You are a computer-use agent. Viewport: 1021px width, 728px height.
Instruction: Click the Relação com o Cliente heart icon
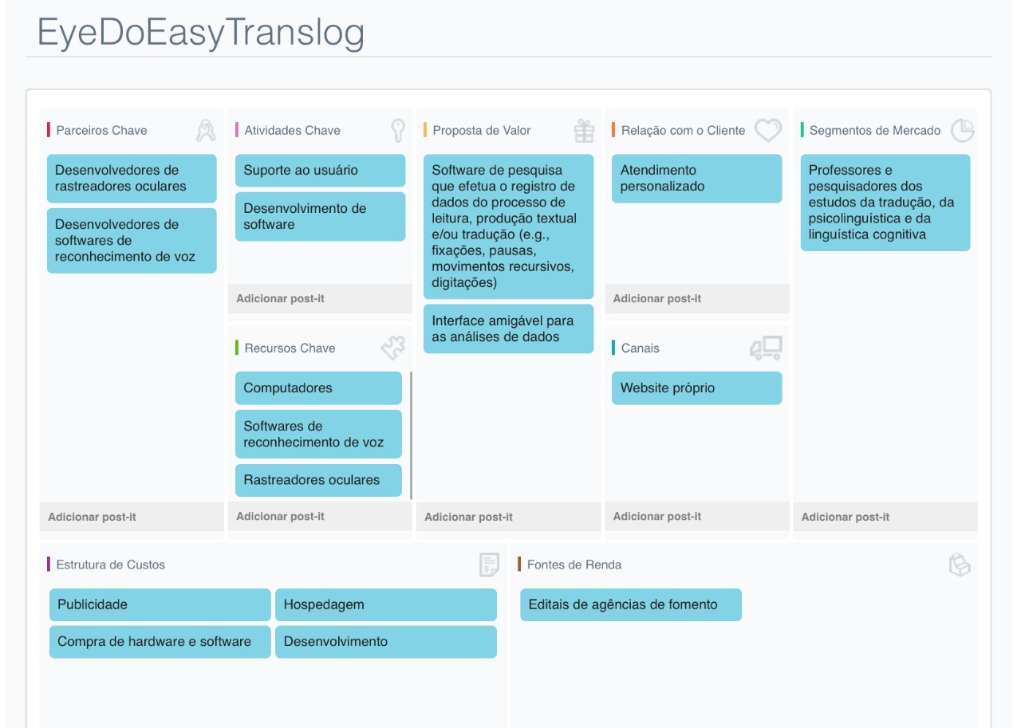click(x=768, y=130)
